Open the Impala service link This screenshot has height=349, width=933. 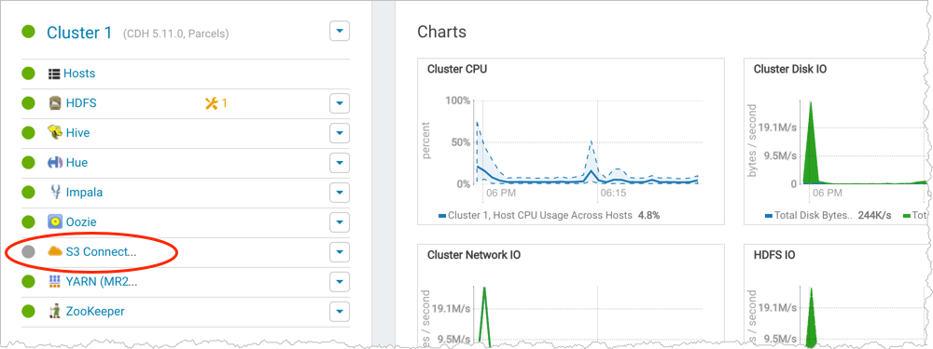point(83,193)
